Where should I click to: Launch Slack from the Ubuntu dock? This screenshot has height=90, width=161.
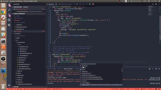pyautogui.click(x=3, y=35)
